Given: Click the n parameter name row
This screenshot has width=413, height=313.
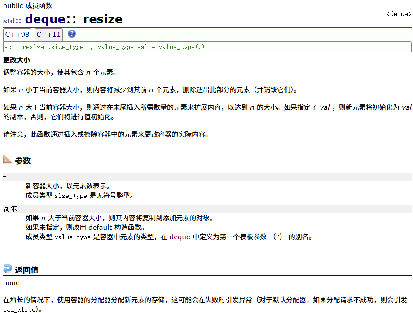Looking at the screenshot, I should (x=207, y=177).
